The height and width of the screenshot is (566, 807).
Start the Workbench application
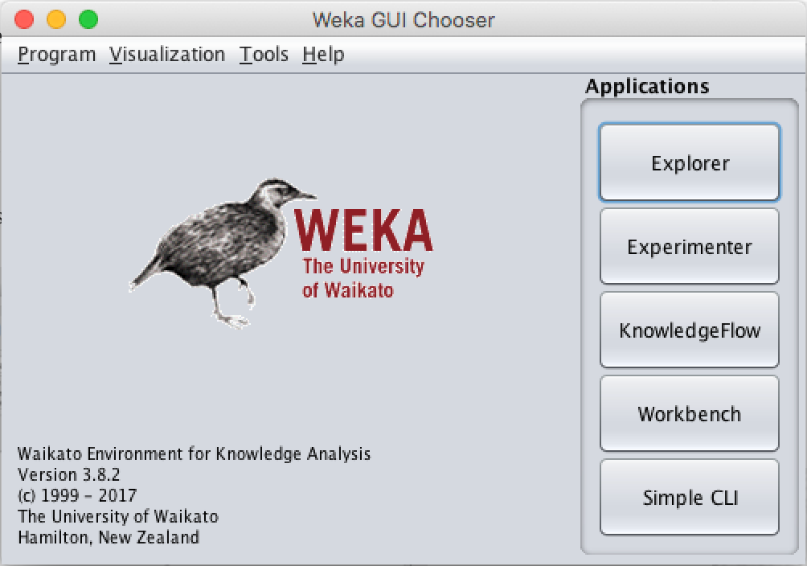(x=690, y=413)
